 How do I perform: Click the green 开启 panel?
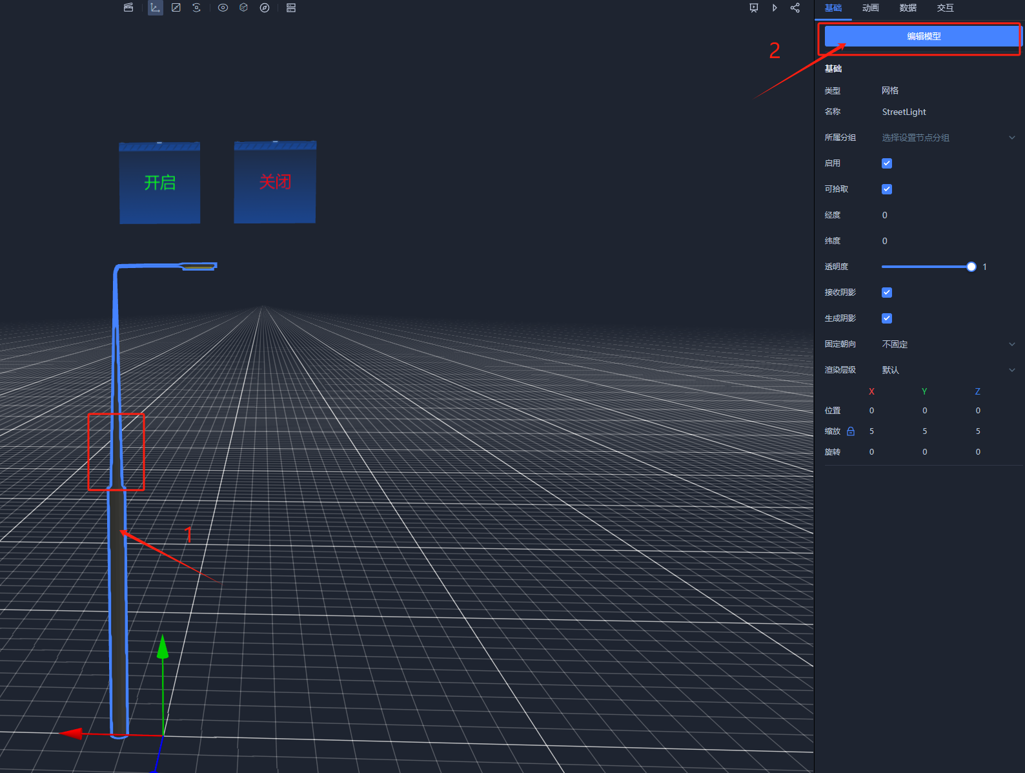point(159,183)
